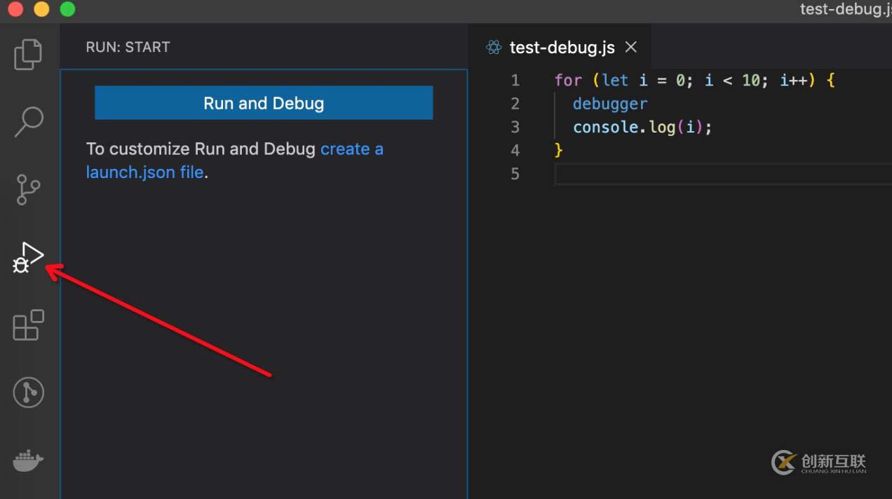Maximize window with the green button
The image size is (892, 499).
[67, 9]
